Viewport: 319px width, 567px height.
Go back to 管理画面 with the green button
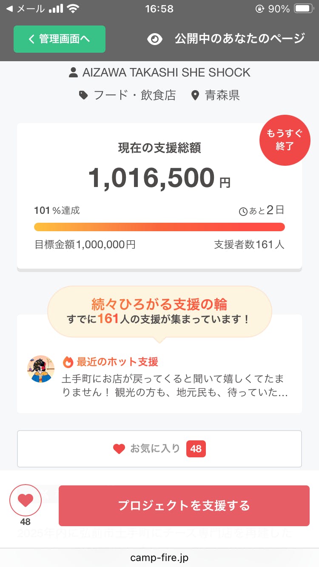pos(60,39)
